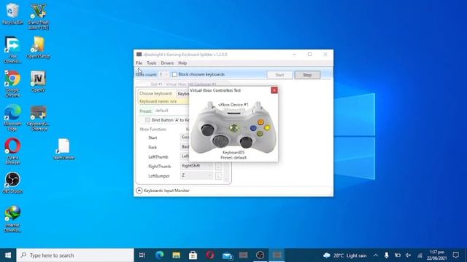
Task: Toggle Bind Button 'A' checkbox
Action: coord(147,120)
